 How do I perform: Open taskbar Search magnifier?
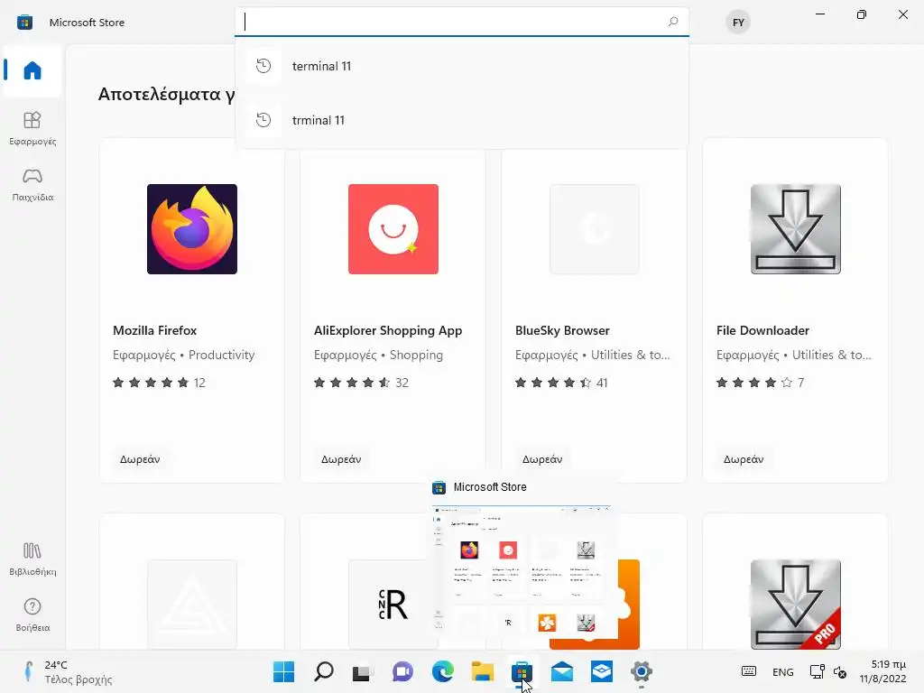click(324, 671)
